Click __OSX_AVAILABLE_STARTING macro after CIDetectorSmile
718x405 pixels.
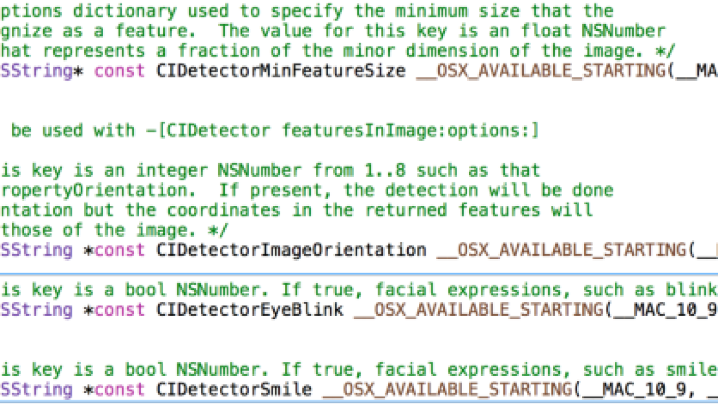pyautogui.click(x=448, y=389)
